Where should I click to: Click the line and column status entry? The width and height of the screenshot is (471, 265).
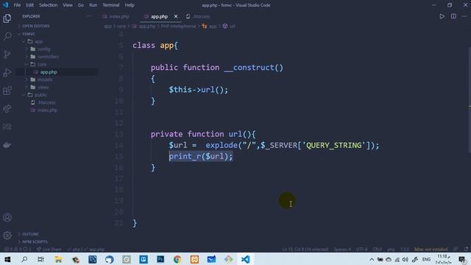tap(305, 250)
